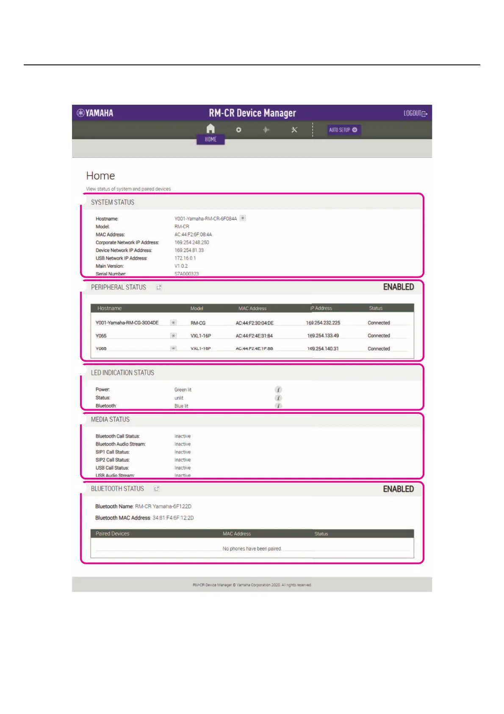Click the MAC address AC:44:F2:6F:08:4A
The width and height of the screenshot is (504, 714).
coord(193,234)
